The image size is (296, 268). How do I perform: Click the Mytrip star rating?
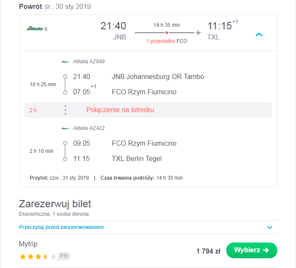pyautogui.click(x=38, y=257)
